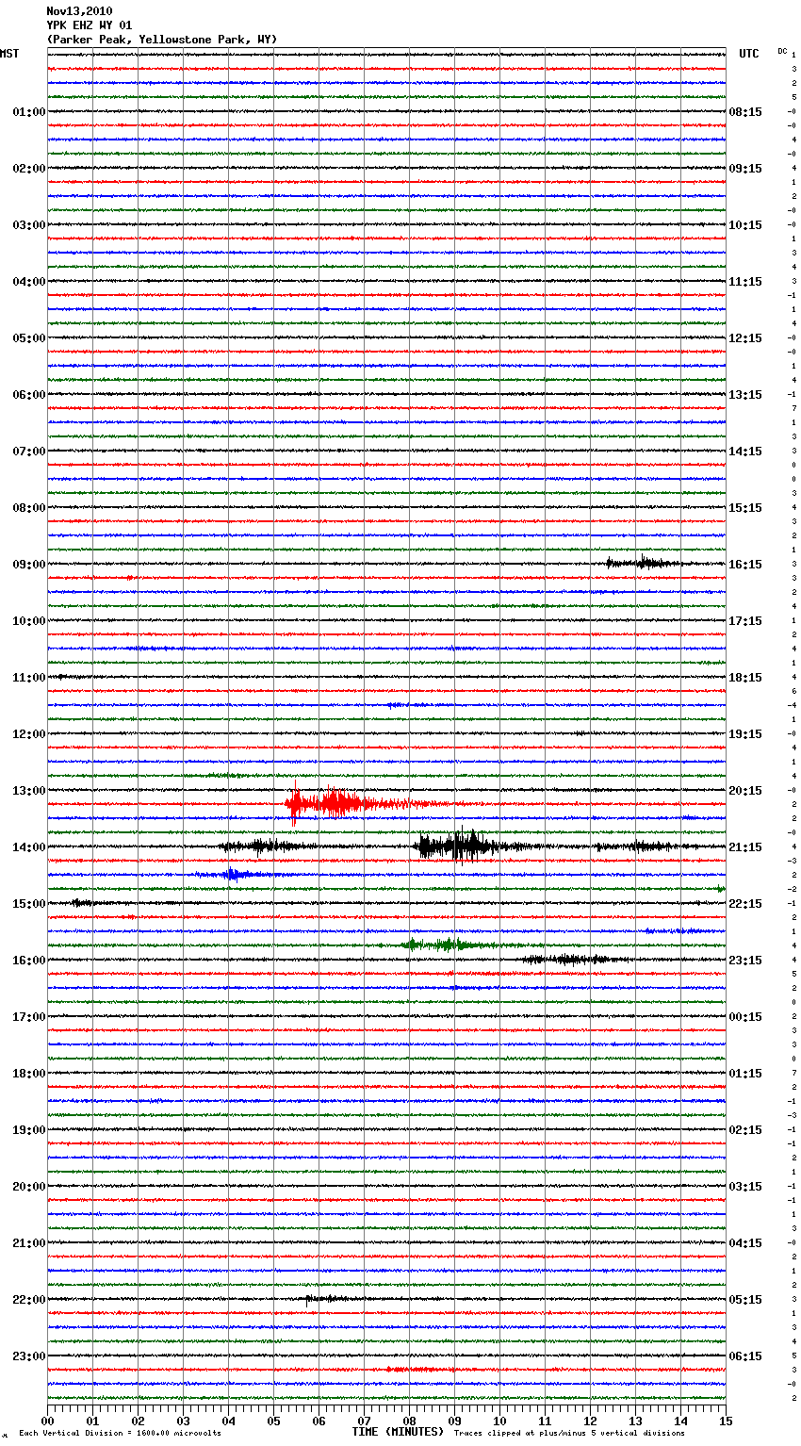Click the "13:00" MST hour label
Viewport: 801px width, 1446px height.
click(29, 791)
